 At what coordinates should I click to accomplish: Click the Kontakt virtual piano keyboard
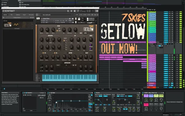point(70,78)
